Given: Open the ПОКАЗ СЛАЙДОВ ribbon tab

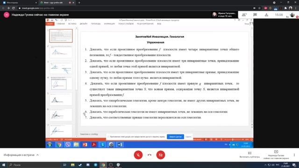Looking at the screenshot, I should (126, 24).
